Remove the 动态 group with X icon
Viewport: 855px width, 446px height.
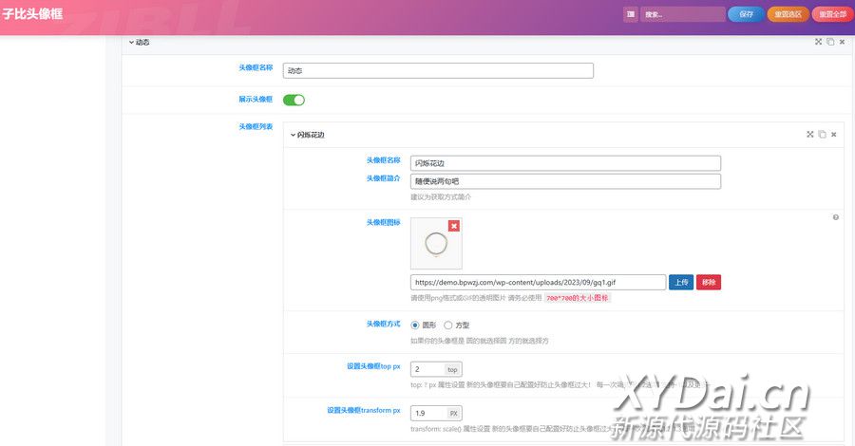click(x=843, y=42)
